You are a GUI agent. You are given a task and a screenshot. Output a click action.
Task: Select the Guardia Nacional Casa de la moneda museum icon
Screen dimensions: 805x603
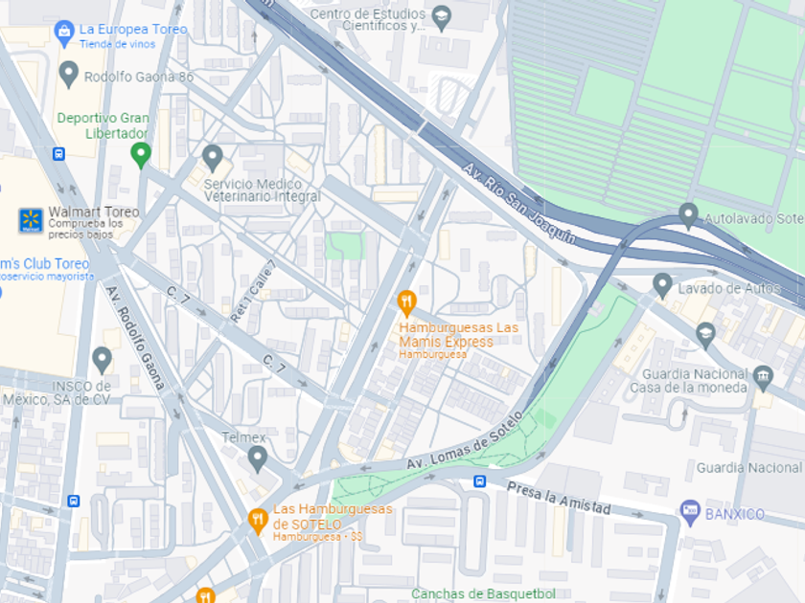(x=763, y=379)
